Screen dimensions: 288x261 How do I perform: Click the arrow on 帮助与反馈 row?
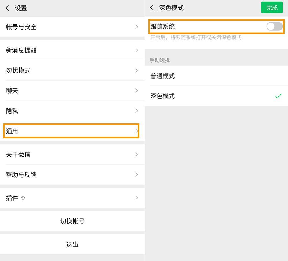137,174
